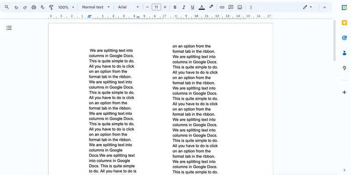Viewport: 351px width, 175px height.
Task: Hide the menus with the up chevron
Action: point(325,7)
